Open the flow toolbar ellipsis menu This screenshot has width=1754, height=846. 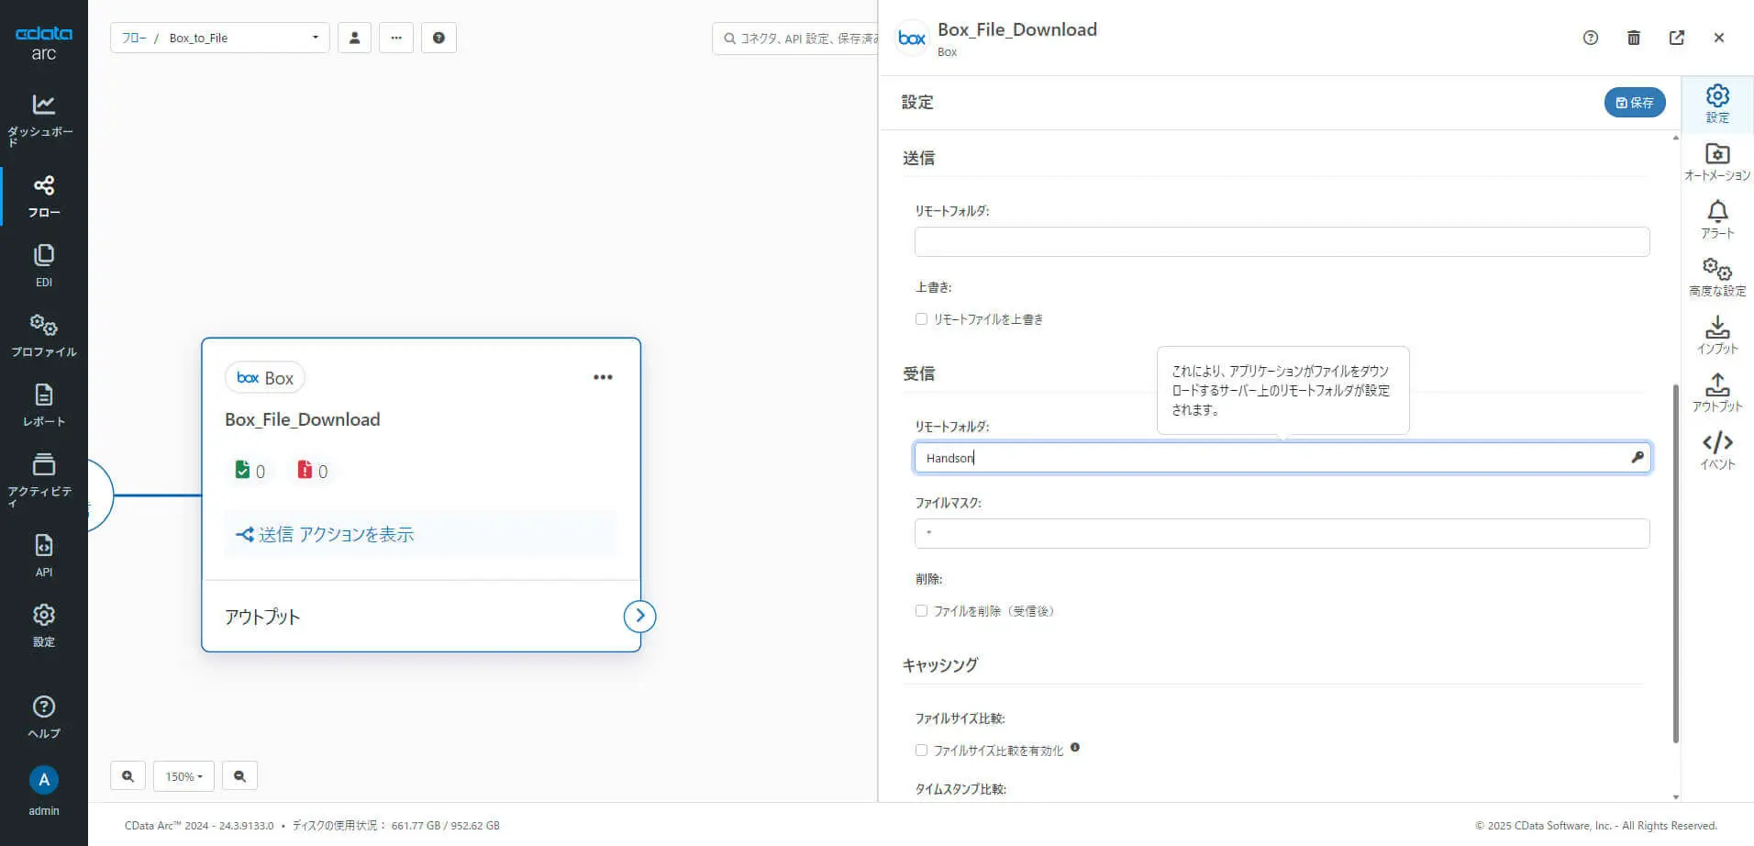[x=396, y=38]
